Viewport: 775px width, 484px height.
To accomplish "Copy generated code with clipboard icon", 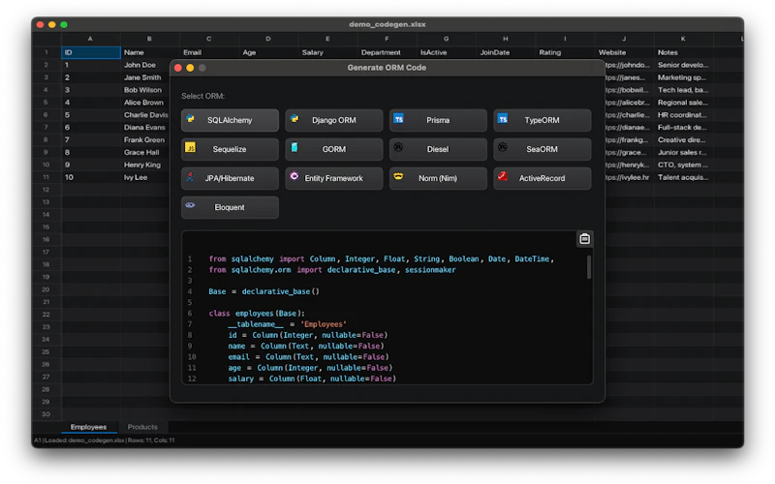I will (585, 239).
